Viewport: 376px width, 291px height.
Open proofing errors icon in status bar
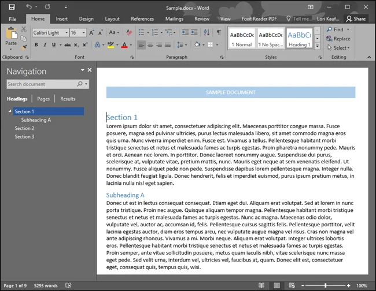coord(68,285)
